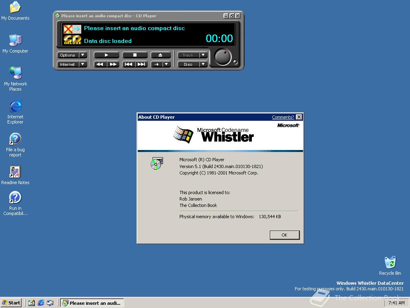Click the 00:00 time display
The width and height of the screenshot is (410, 308).
[x=219, y=38]
